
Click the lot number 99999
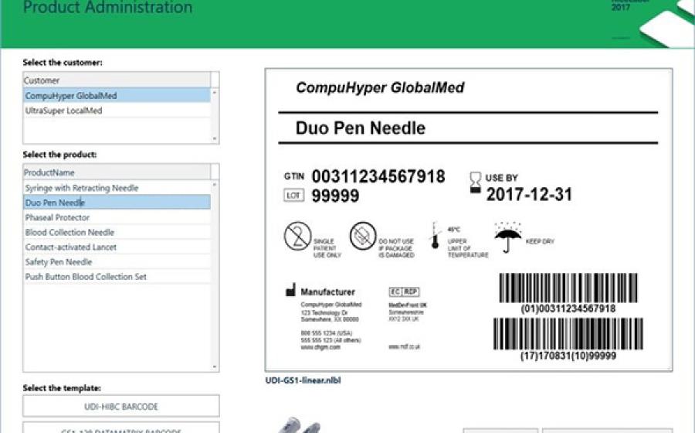click(x=335, y=196)
